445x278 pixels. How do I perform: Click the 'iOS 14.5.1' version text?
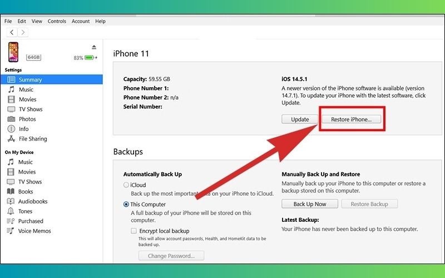click(294, 79)
